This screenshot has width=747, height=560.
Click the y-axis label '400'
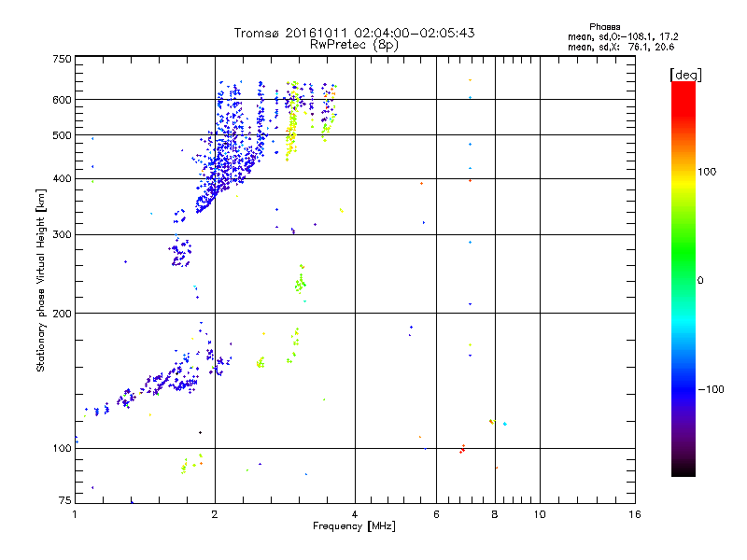click(x=62, y=179)
